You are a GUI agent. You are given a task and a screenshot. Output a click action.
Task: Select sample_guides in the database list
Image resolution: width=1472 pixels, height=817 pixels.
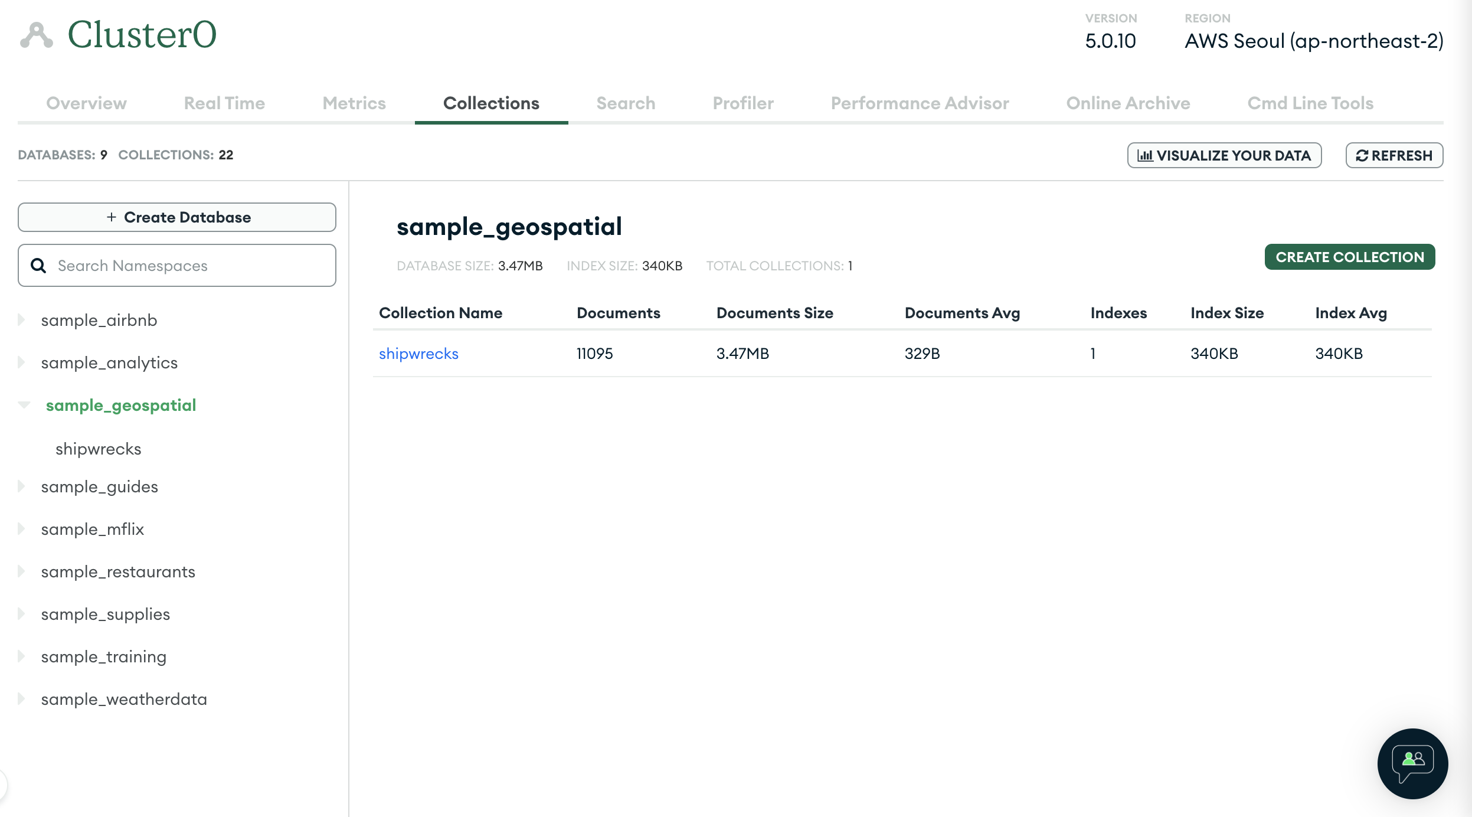tap(100, 486)
